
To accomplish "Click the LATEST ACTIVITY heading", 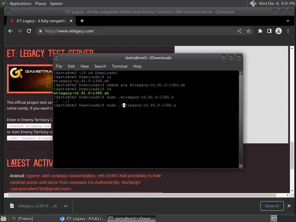I will [30, 163].
